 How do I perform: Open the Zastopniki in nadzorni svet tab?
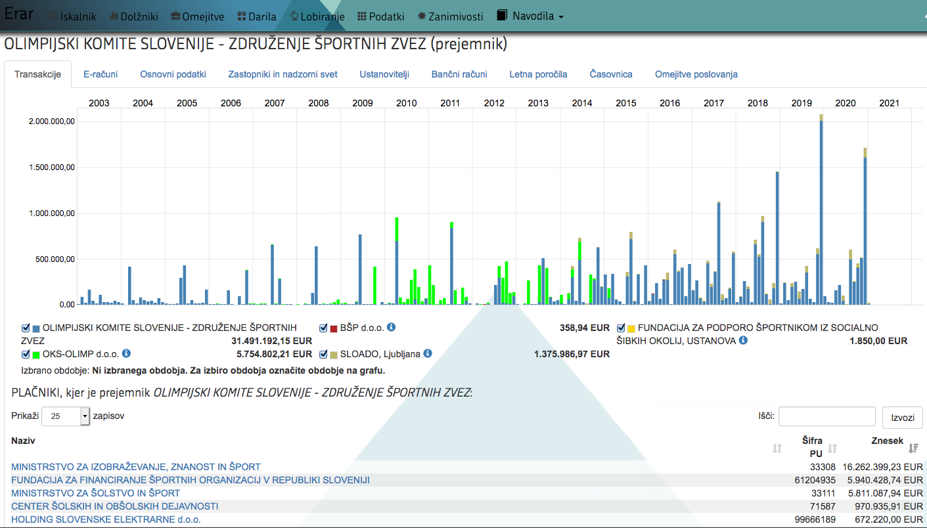283,74
